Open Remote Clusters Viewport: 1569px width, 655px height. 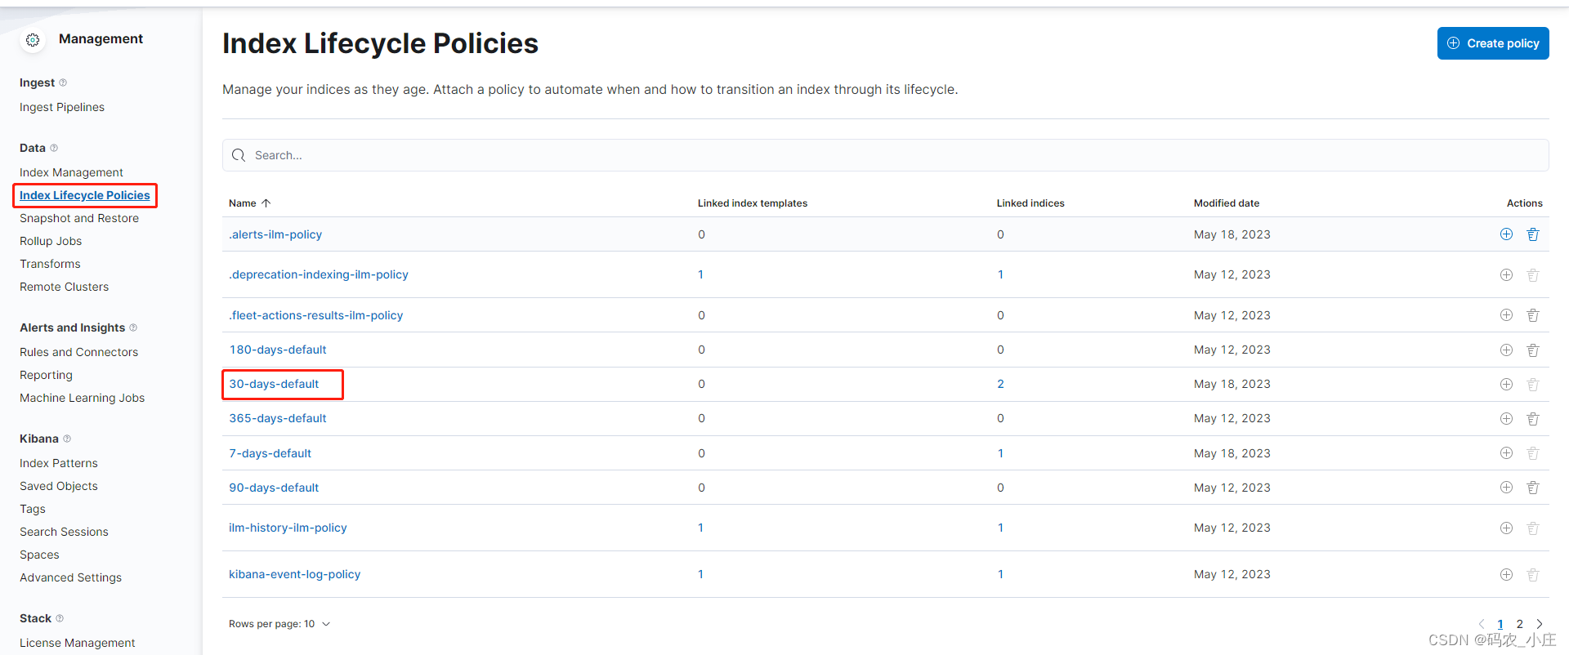(x=64, y=287)
